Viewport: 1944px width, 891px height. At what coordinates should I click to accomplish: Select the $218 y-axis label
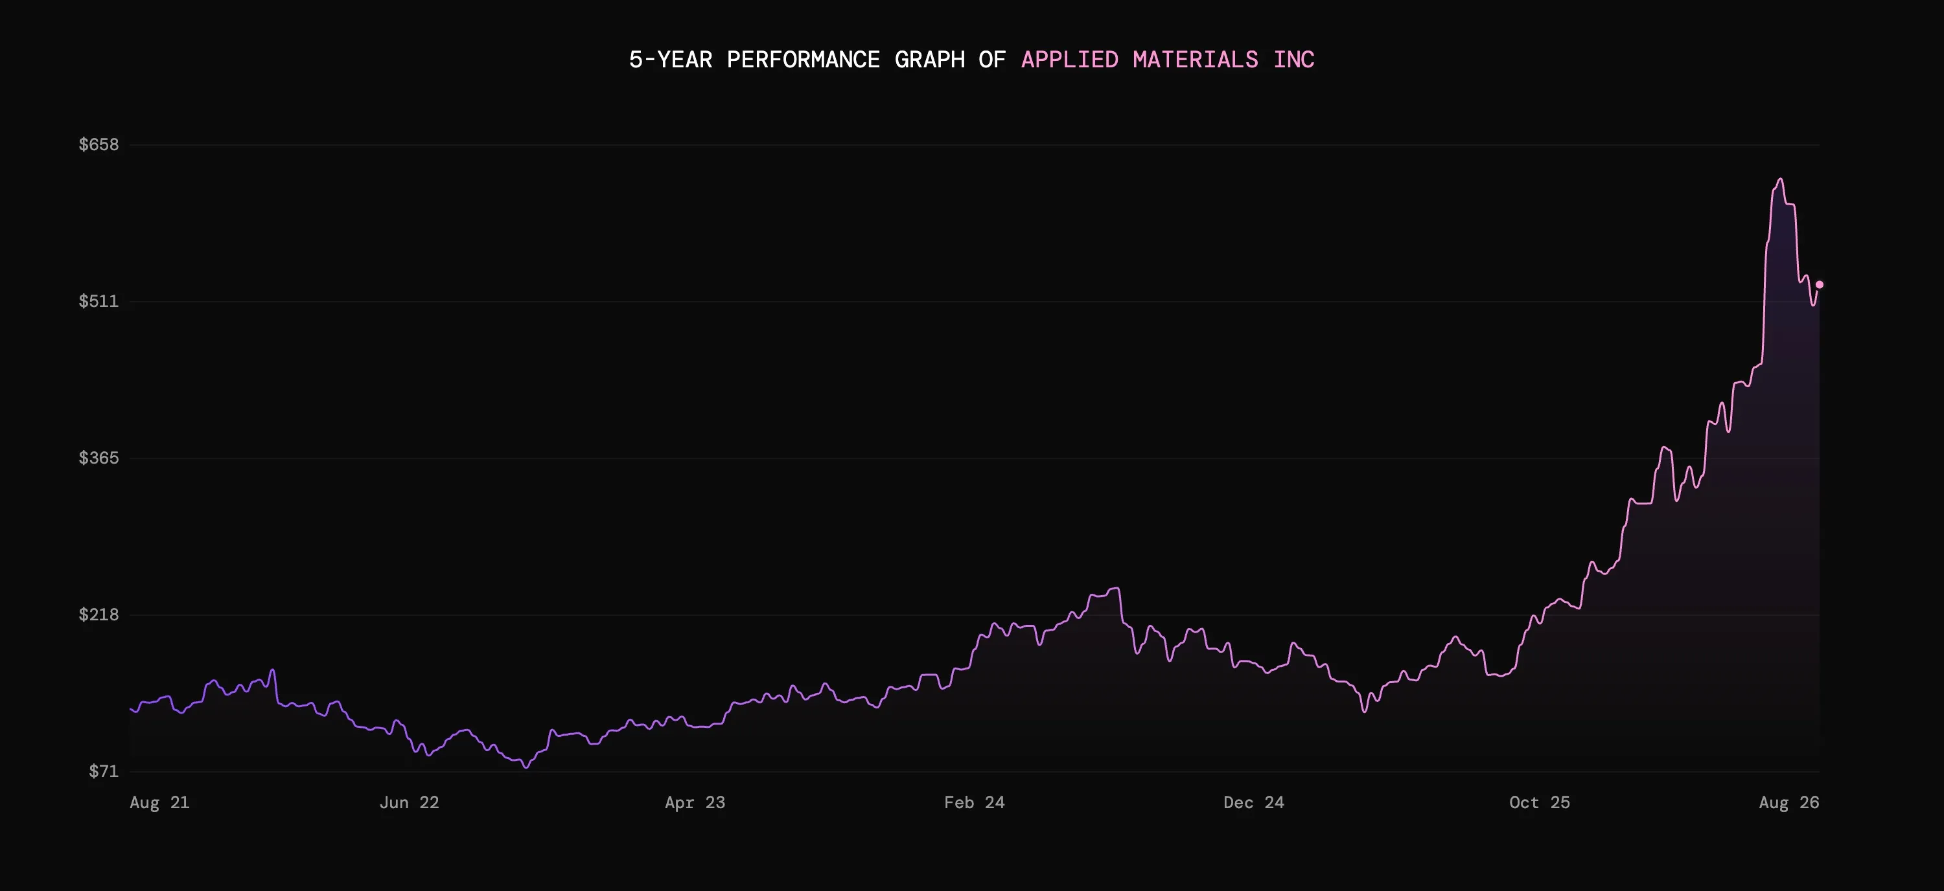click(99, 615)
